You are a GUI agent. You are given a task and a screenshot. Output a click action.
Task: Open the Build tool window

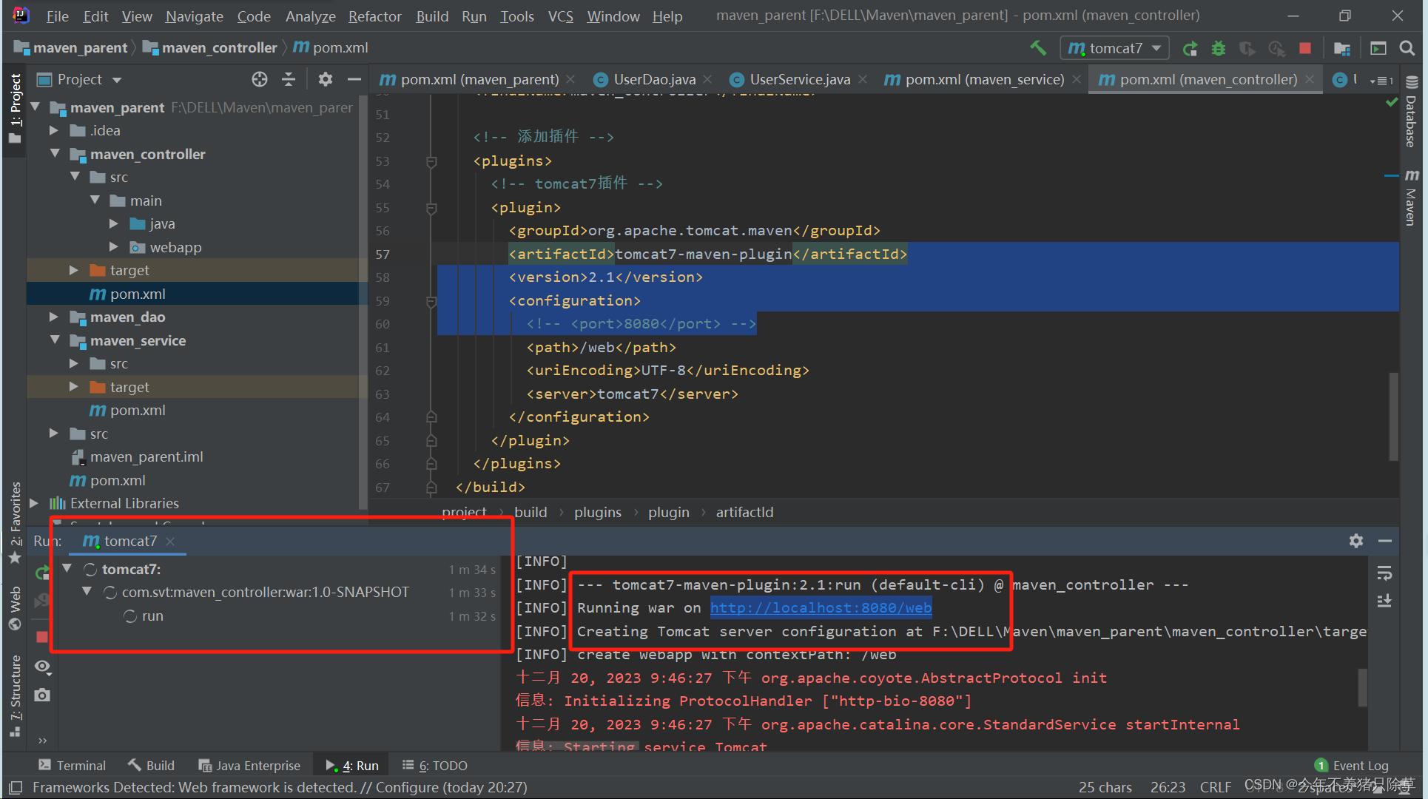tap(151, 766)
